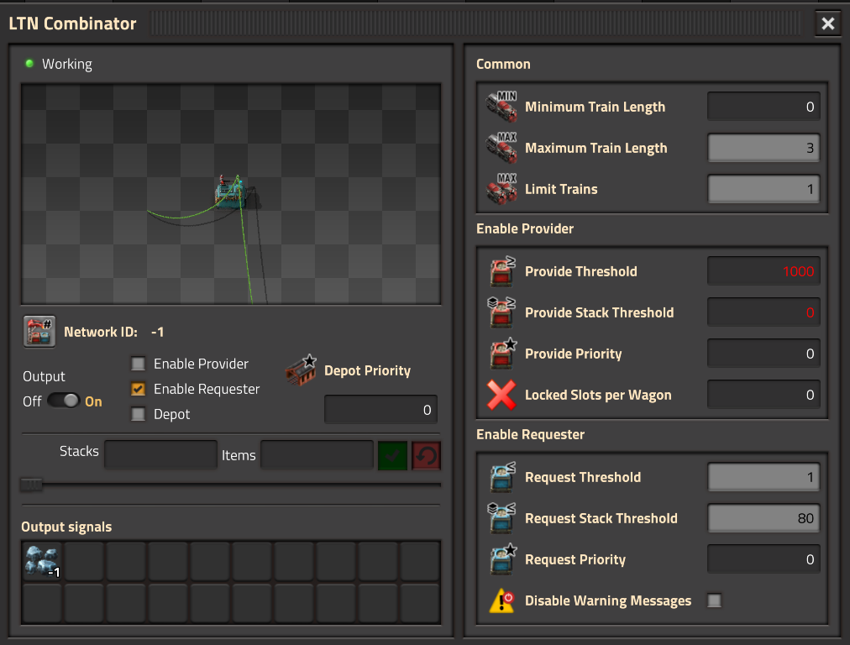Click the Locked Slots per Wagon field
The width and height of the screenshot is (850, 645).
pos(763,395)
